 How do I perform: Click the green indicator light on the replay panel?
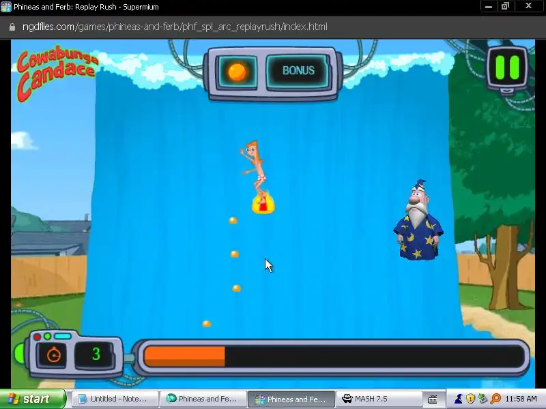(x=48, y=336)
